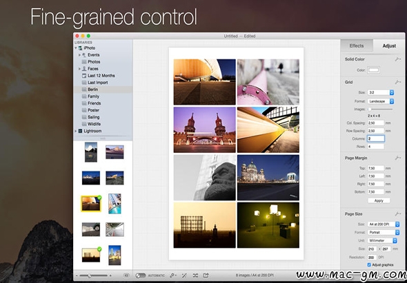This screenshot has height=283, width=407.
Task: Toggle the Automatic switch
Action: point(141,275)
